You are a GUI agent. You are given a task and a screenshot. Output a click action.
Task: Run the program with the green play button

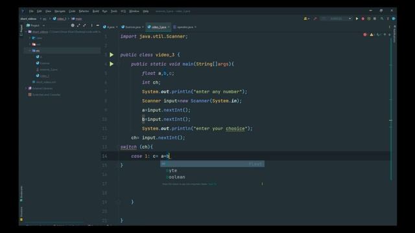tap(357, 19)
